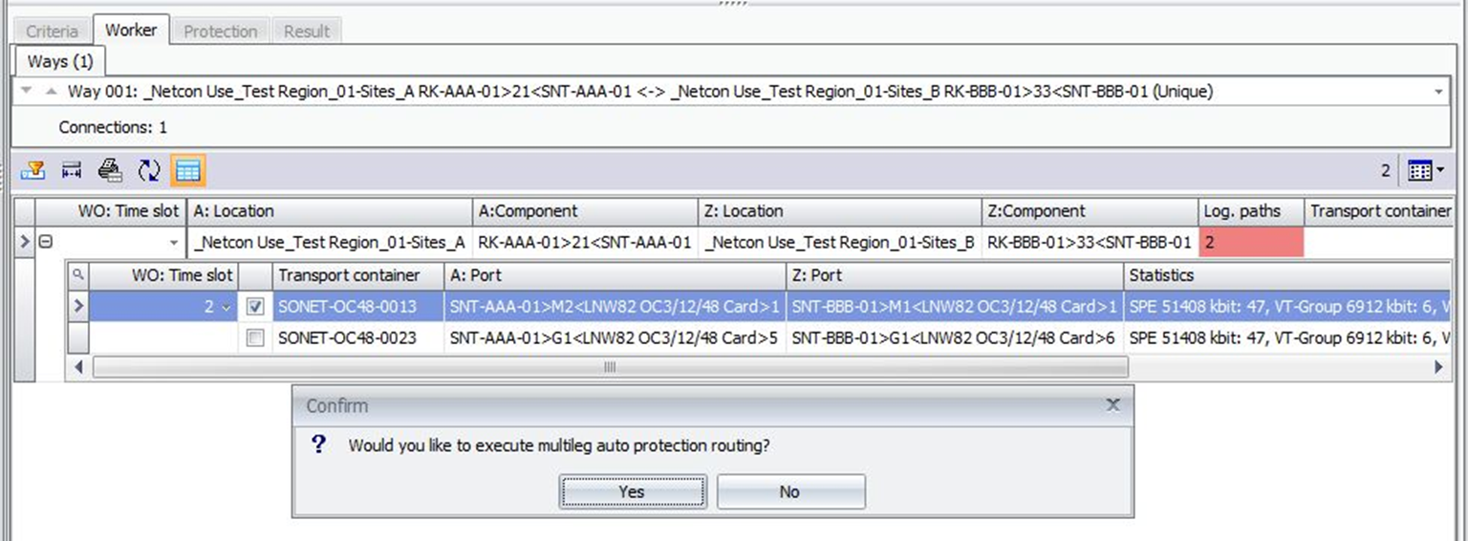Viewport: 1468px width, 541px height.
Task: Open the Ways (1) tab
Action: tap(60, 61)
